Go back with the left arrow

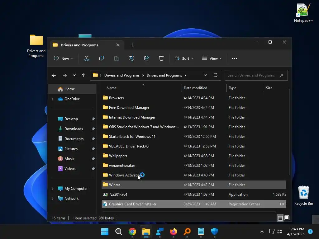54,75
